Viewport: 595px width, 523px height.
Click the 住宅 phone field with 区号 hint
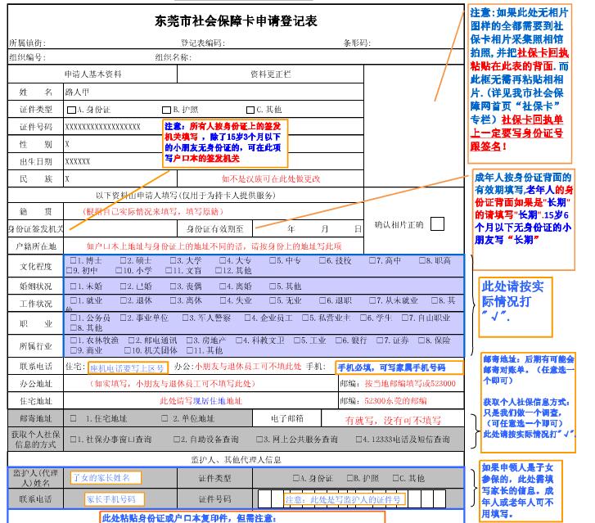tap(128, 367)
